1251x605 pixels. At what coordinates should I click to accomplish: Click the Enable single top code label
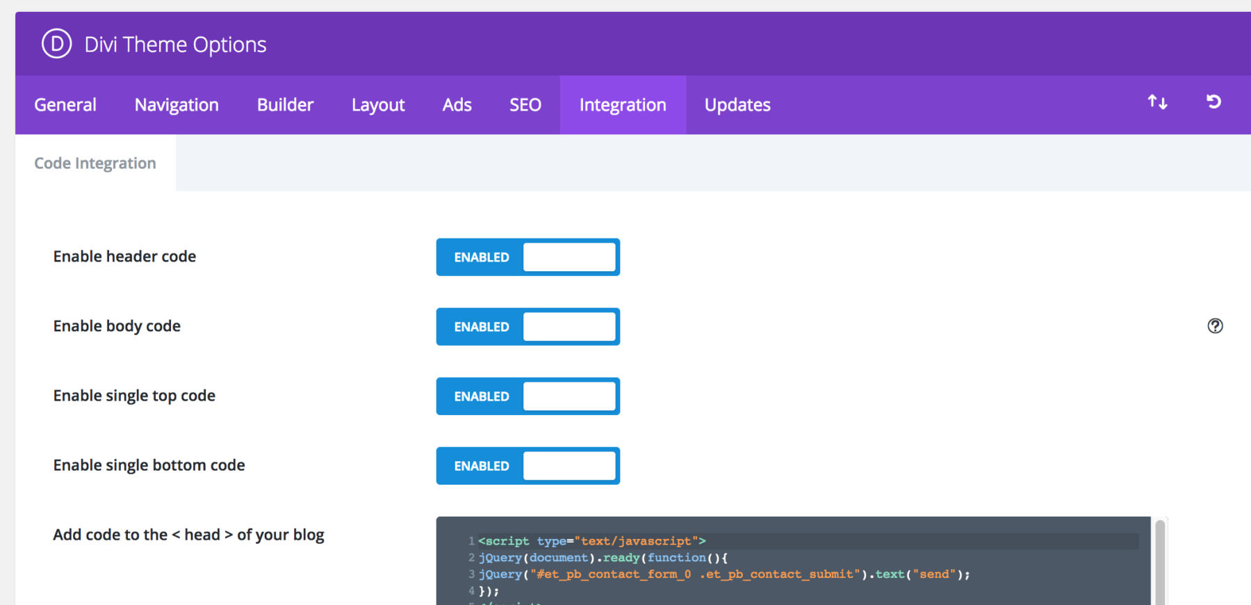134,396
